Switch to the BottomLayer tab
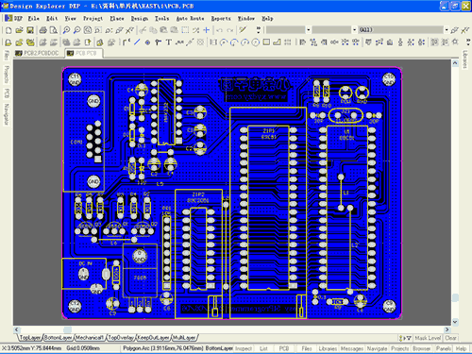 pos(58,338)
